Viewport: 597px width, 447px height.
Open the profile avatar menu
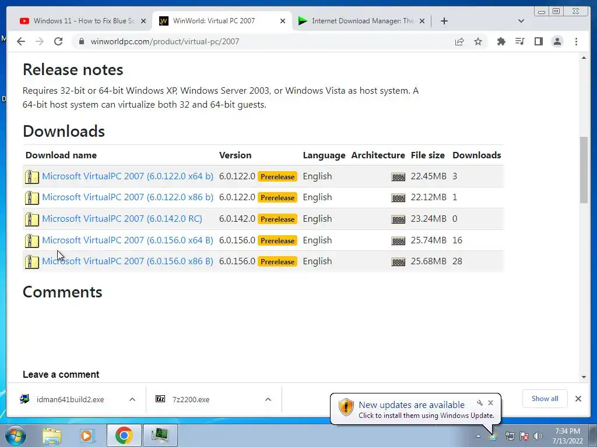[557, 41]
